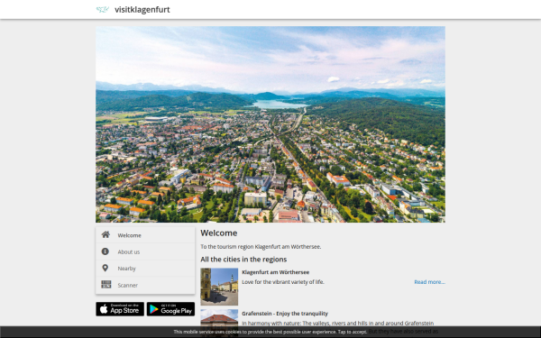The height and width of the screenshot is (338, 541).
Task: Click the Welcome page heading
Action: 219,233
